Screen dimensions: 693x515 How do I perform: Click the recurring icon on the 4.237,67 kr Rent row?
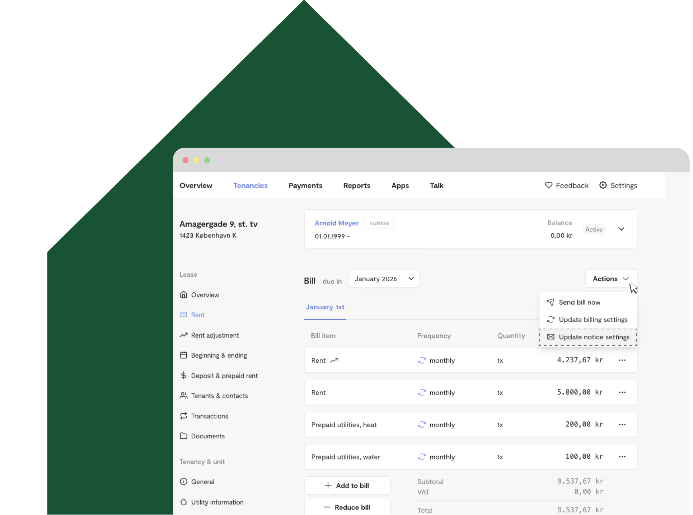tap(422, 361)
